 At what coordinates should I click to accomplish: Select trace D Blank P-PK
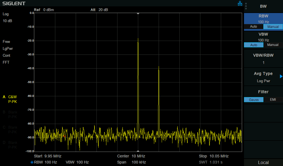[10, 145]
